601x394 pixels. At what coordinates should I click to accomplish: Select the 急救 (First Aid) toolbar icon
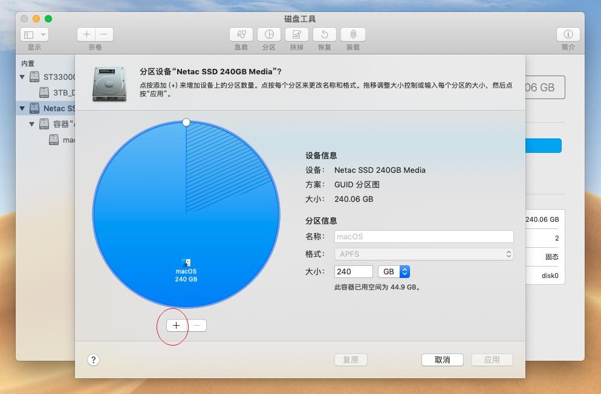241,34
